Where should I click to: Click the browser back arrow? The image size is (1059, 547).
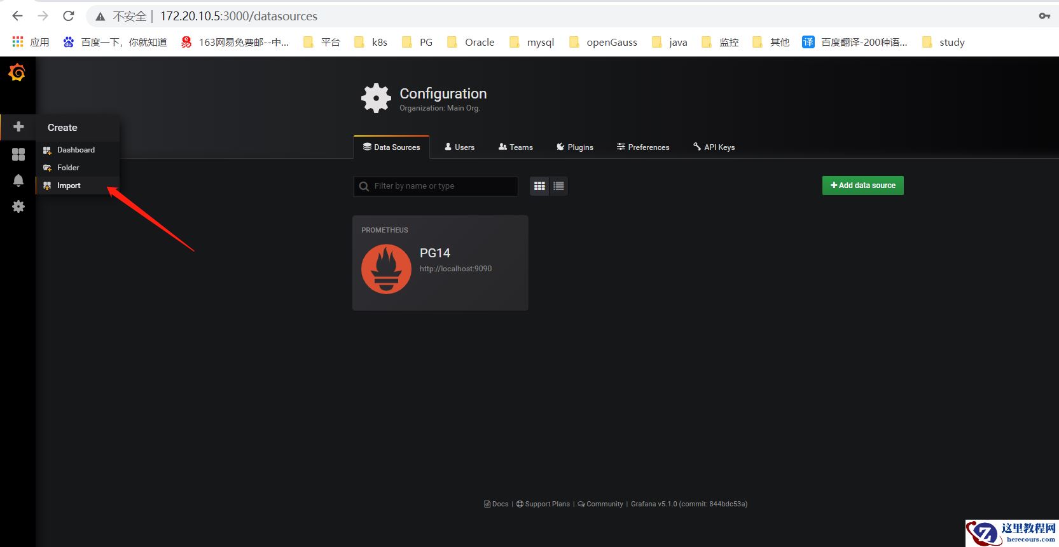18,16
